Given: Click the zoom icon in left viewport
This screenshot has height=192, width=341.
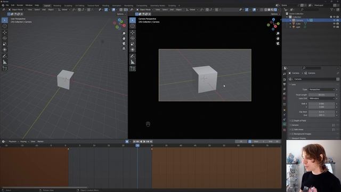Looking at the screenshot, I should [124, 33].
